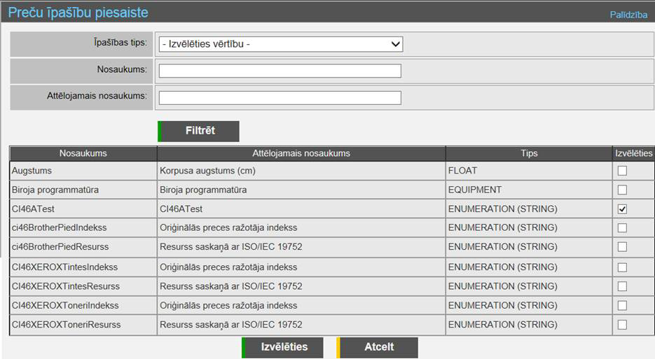Click the Tips column header

coord(529,153)
